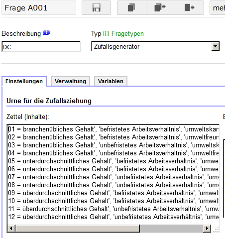This screenshot has width=225, height=238.
Task: Click the Frage A001 title field
Action: point(39,8)
